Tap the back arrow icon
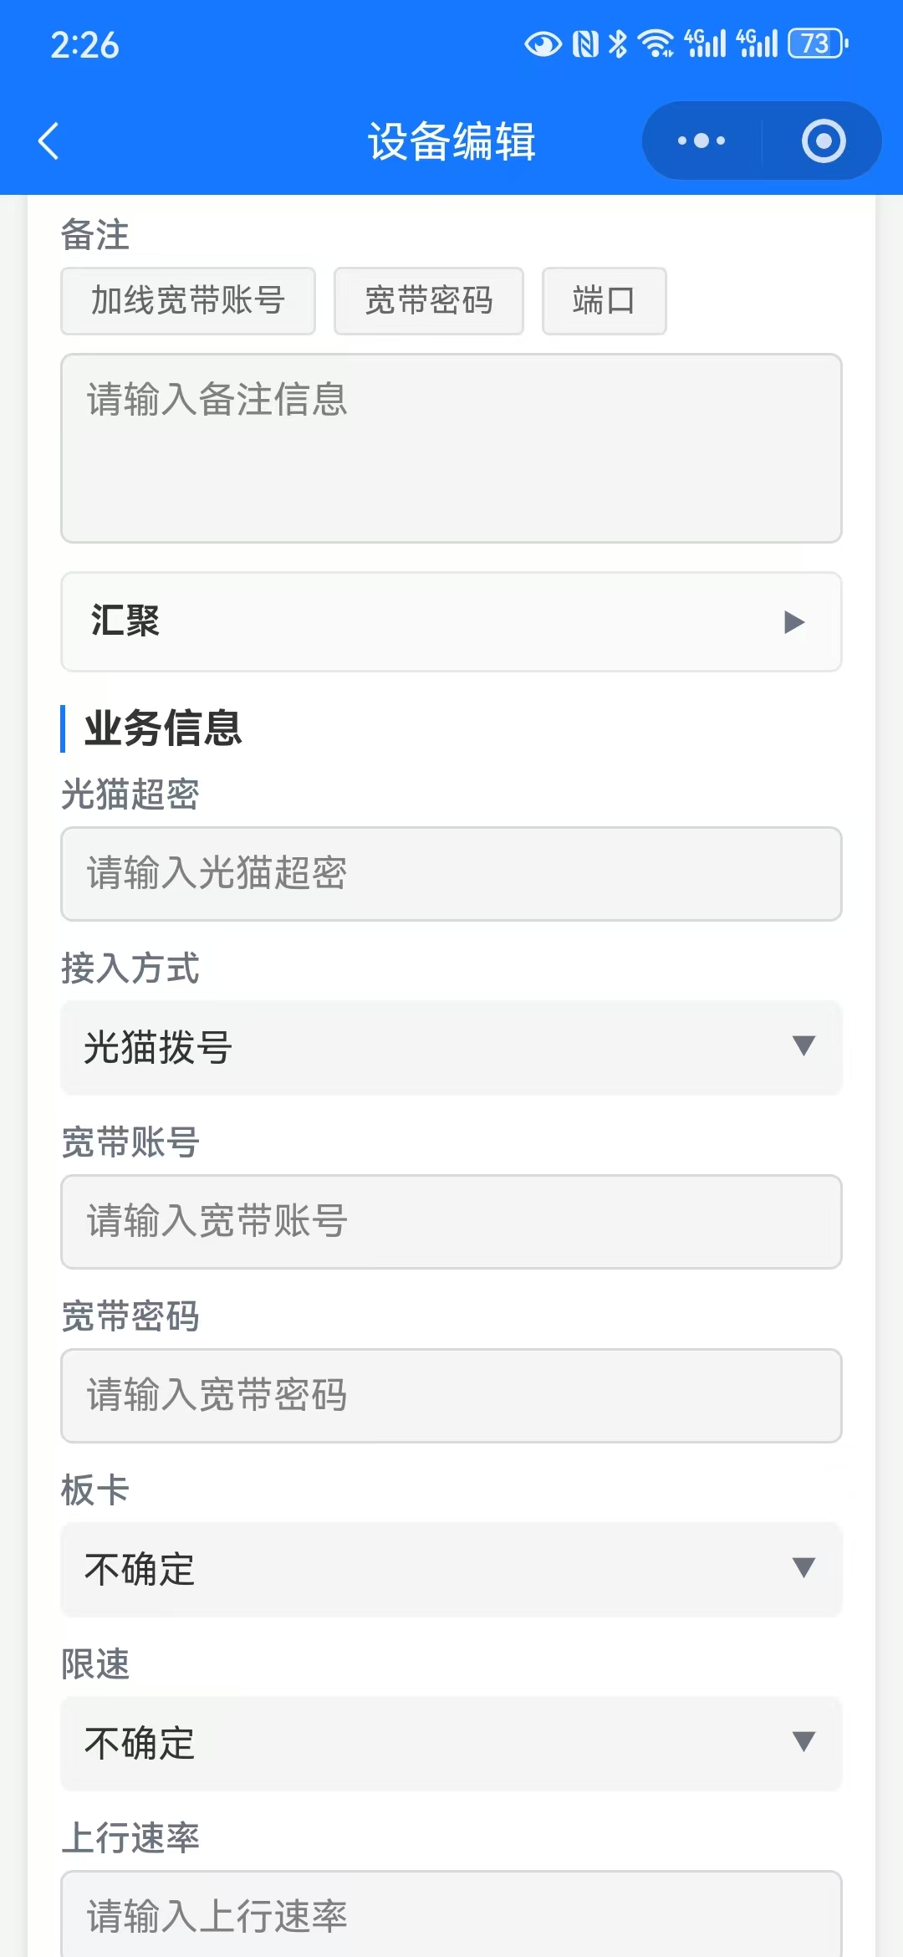 [x=48, y=141]
